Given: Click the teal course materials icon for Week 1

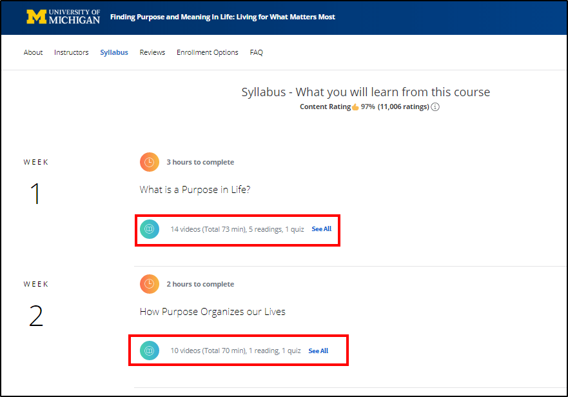Looking at the screenshot, I should coord(149,229).
